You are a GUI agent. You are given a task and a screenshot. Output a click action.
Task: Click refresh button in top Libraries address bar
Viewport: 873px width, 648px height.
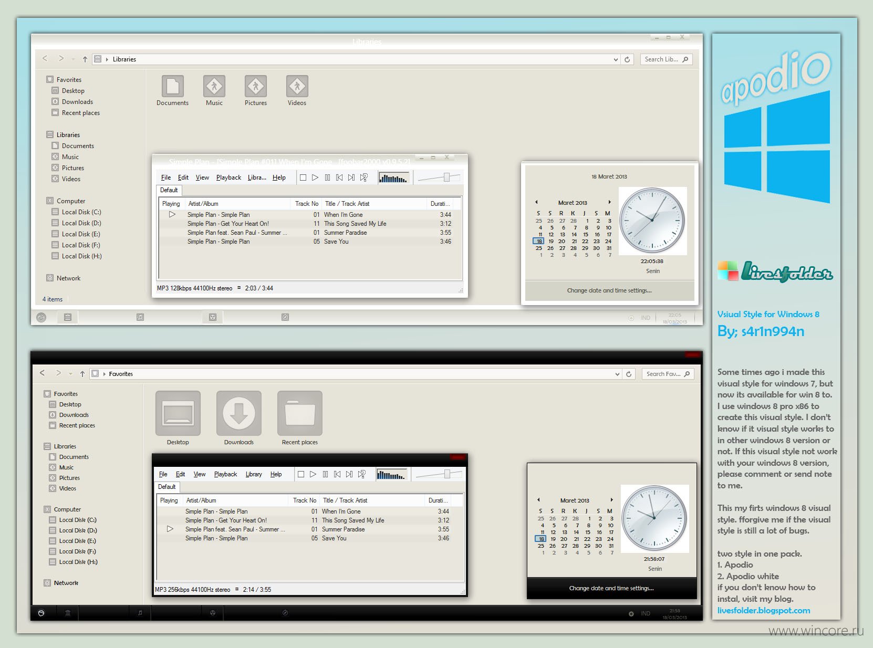(x=627, y=59)
